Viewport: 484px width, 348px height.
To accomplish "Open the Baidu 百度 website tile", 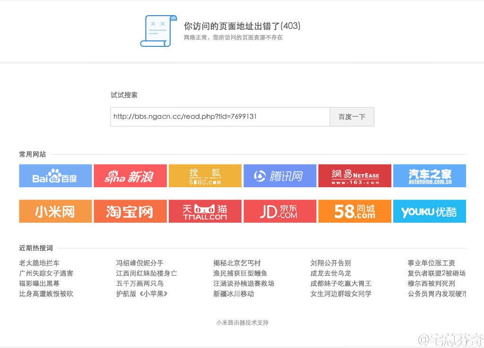I will click(x=55, y=175).
